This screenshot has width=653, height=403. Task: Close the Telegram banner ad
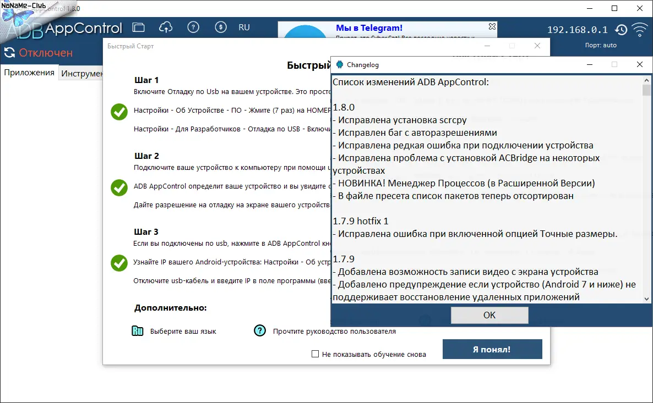click(x=492, y=26)
